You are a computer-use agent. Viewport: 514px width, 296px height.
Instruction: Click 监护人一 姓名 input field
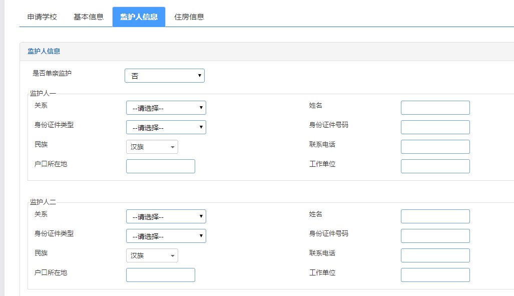[435, 108]
